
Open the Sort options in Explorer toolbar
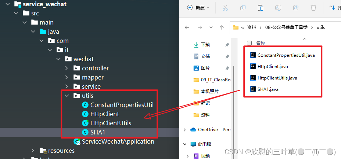(x=335, y=8)
